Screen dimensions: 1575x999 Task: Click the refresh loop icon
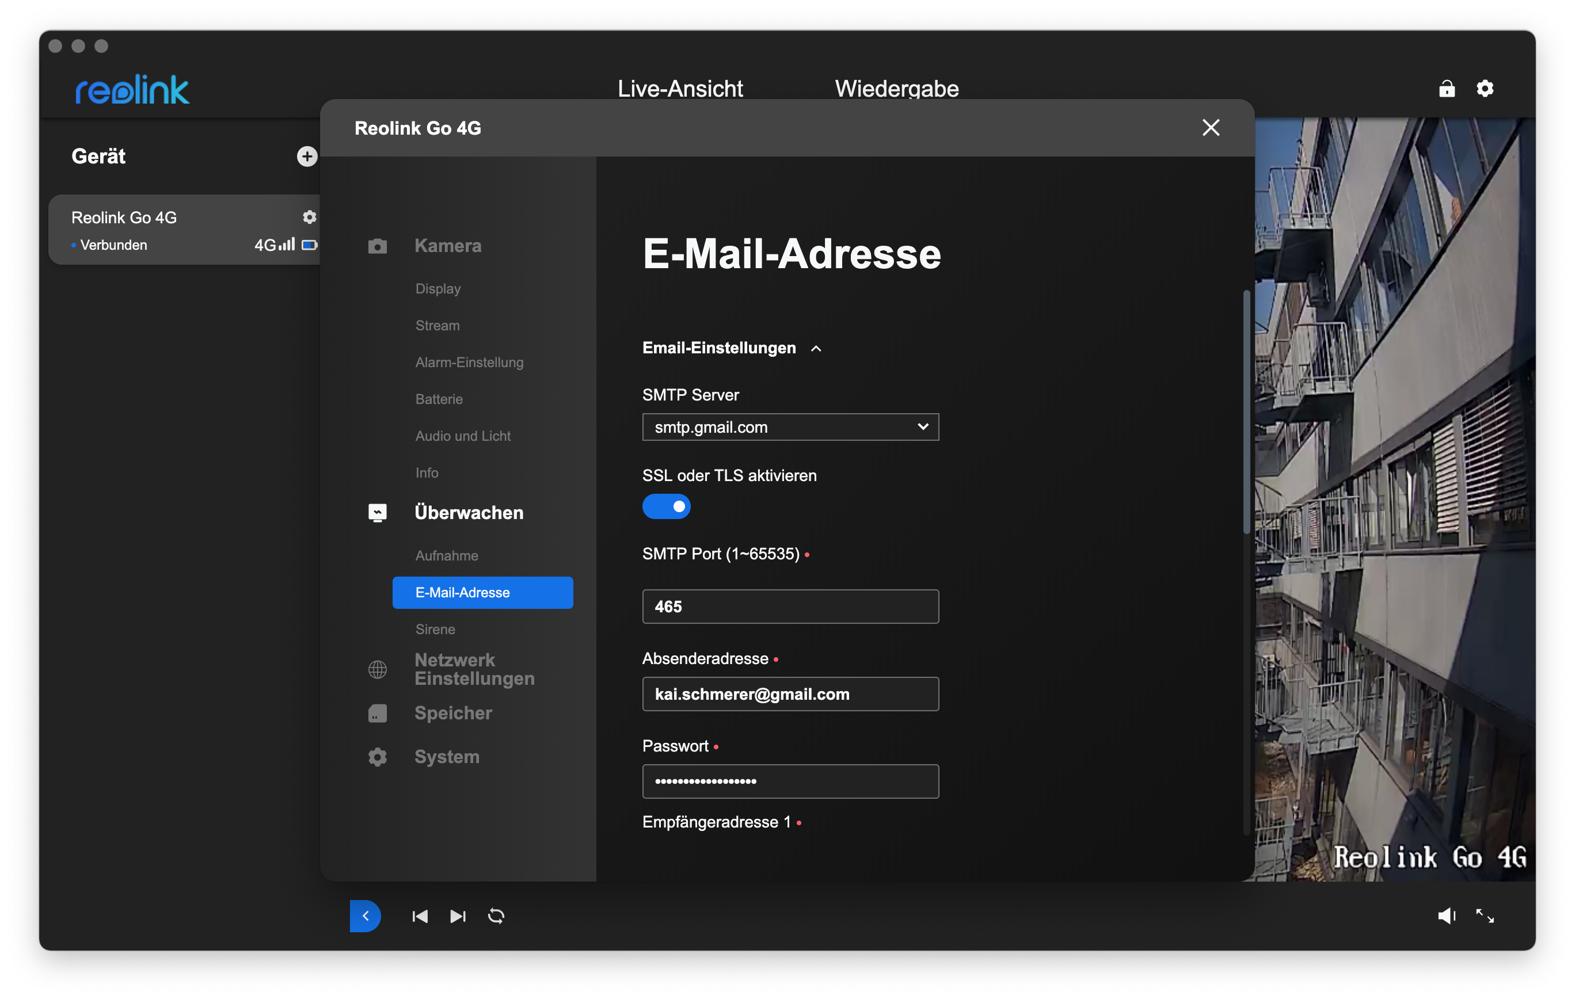coord(496,916)
